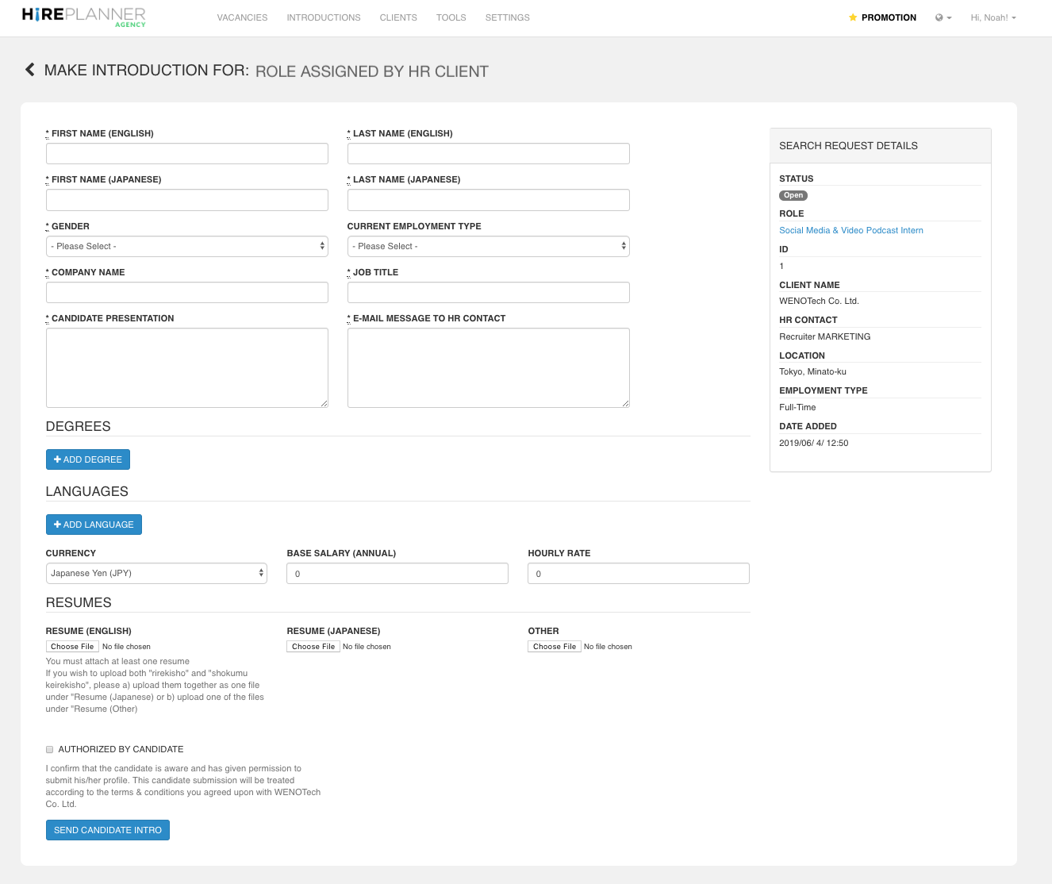
Task: Click Choose File under Resume (English)
Action: (x=71, y=646)
